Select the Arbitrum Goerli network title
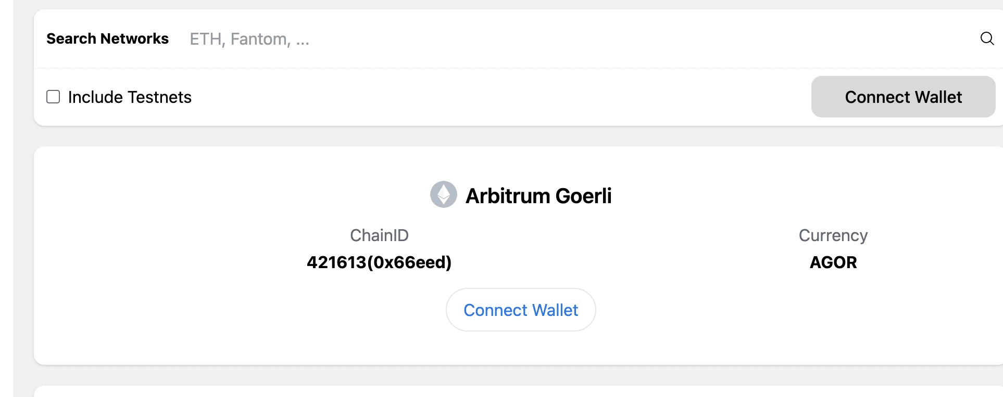The image size is (1003, 397). (x=538, y=196)
